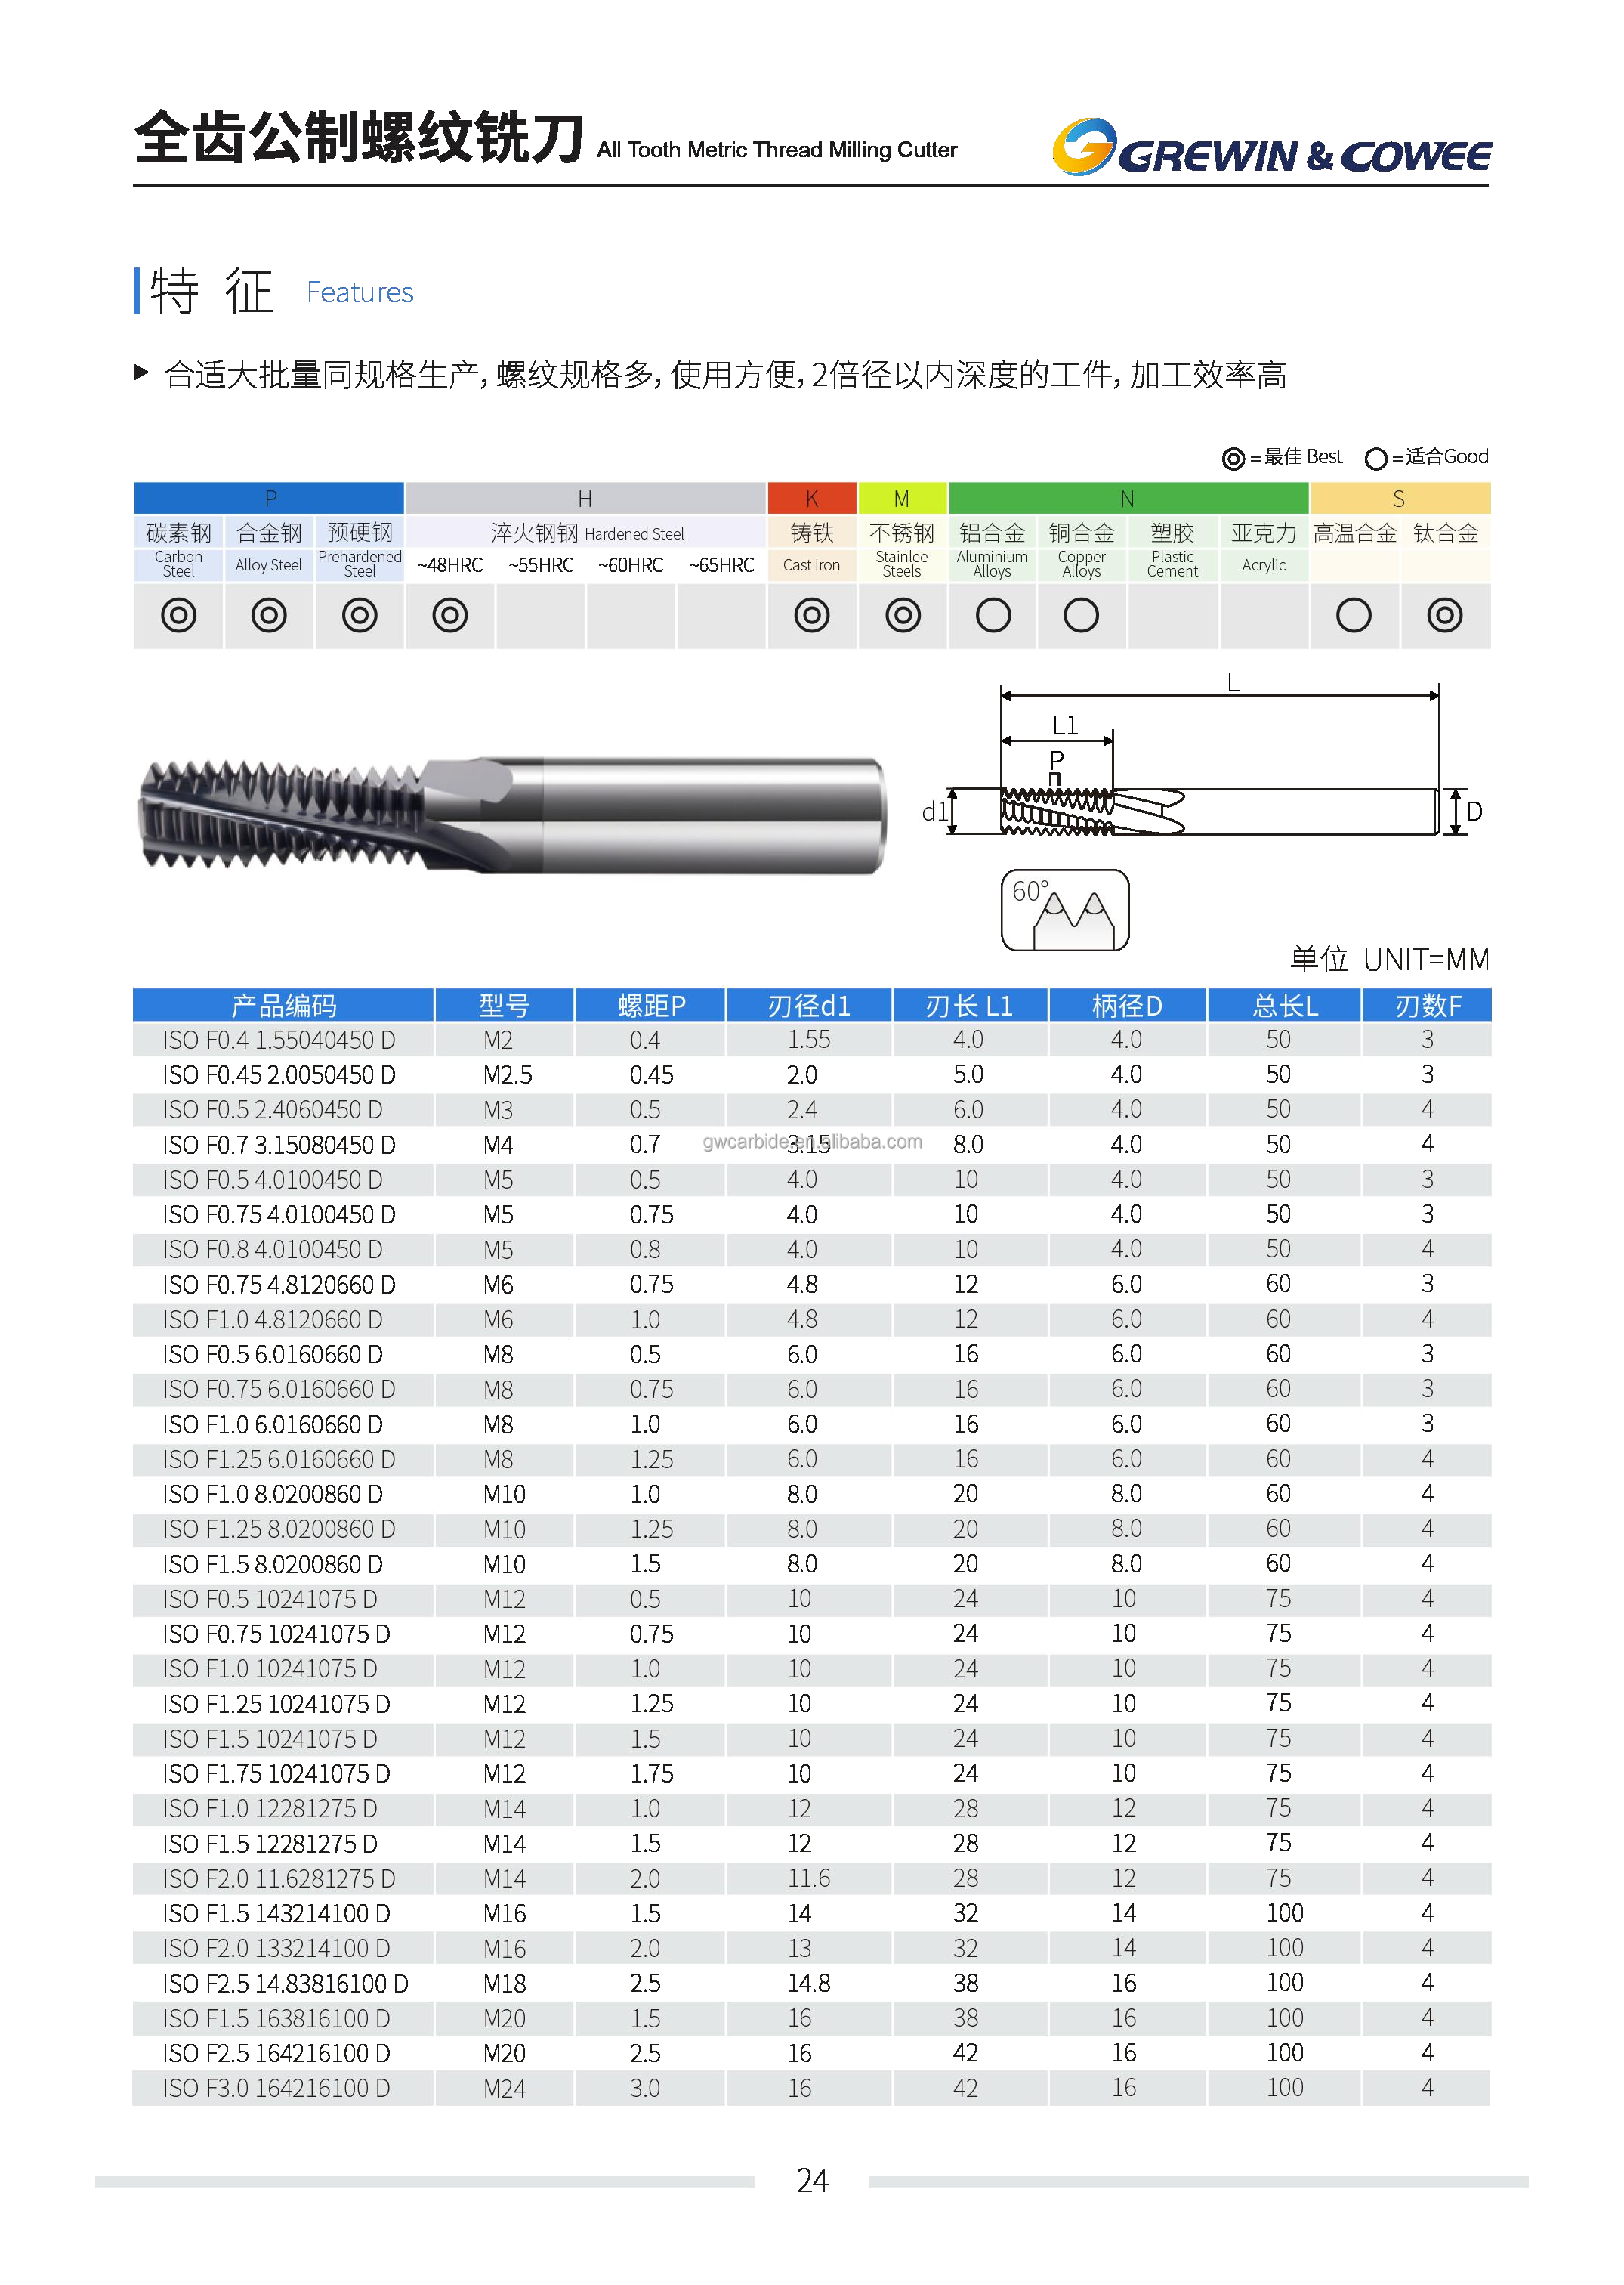
Task: Click the green N material group header
Action: [1129, 497]
